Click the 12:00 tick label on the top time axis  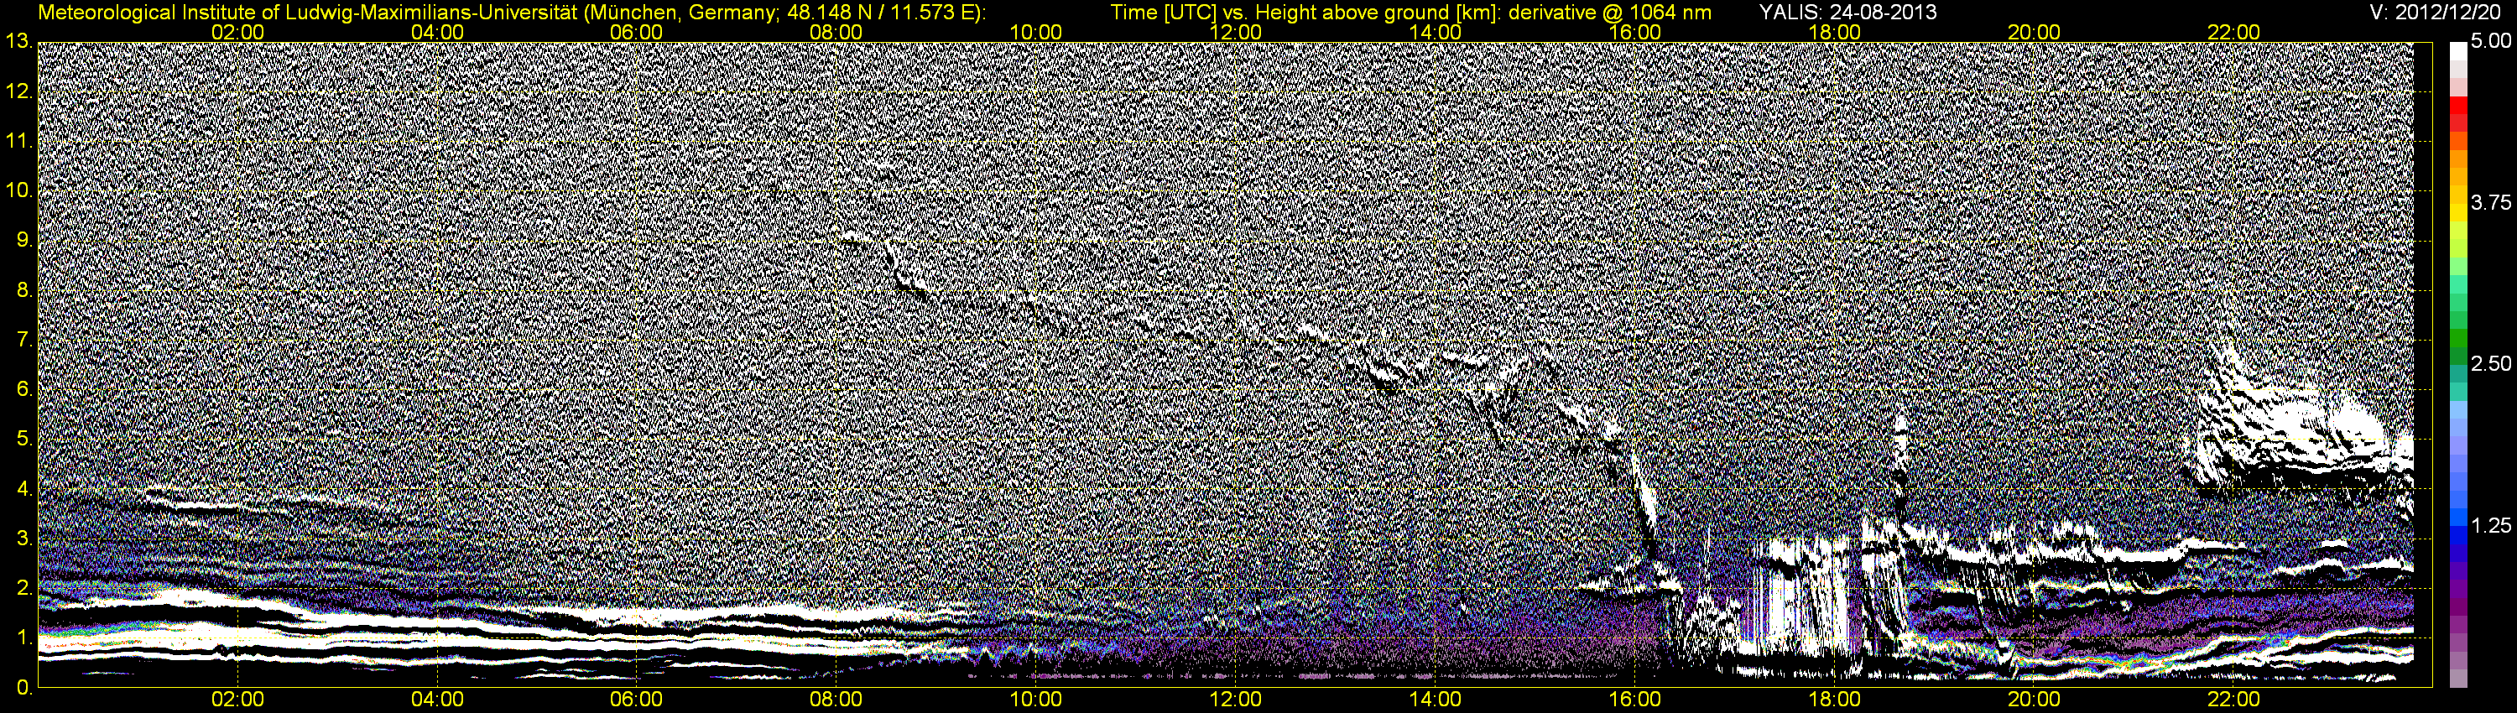pyautogui.click(x=1235, y=32)
